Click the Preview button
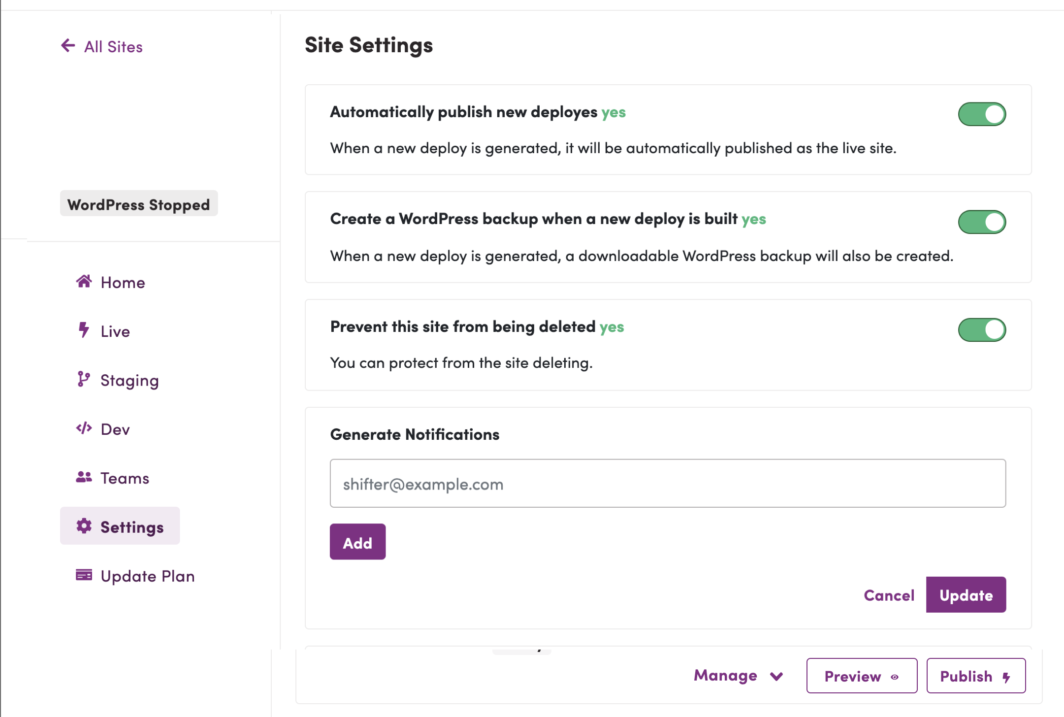Viewport: 1064px width, 717px height. (862, 676)
